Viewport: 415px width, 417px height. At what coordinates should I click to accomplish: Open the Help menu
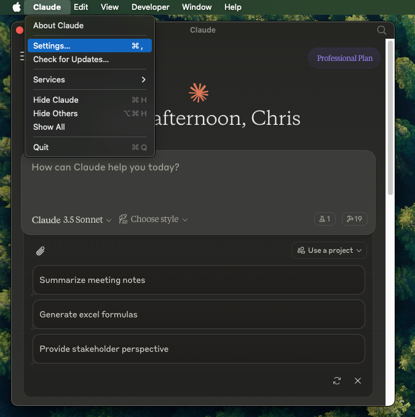(x=232, y=7)
